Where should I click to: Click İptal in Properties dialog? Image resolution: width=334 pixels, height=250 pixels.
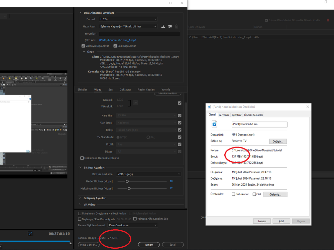tap(281, 221)
